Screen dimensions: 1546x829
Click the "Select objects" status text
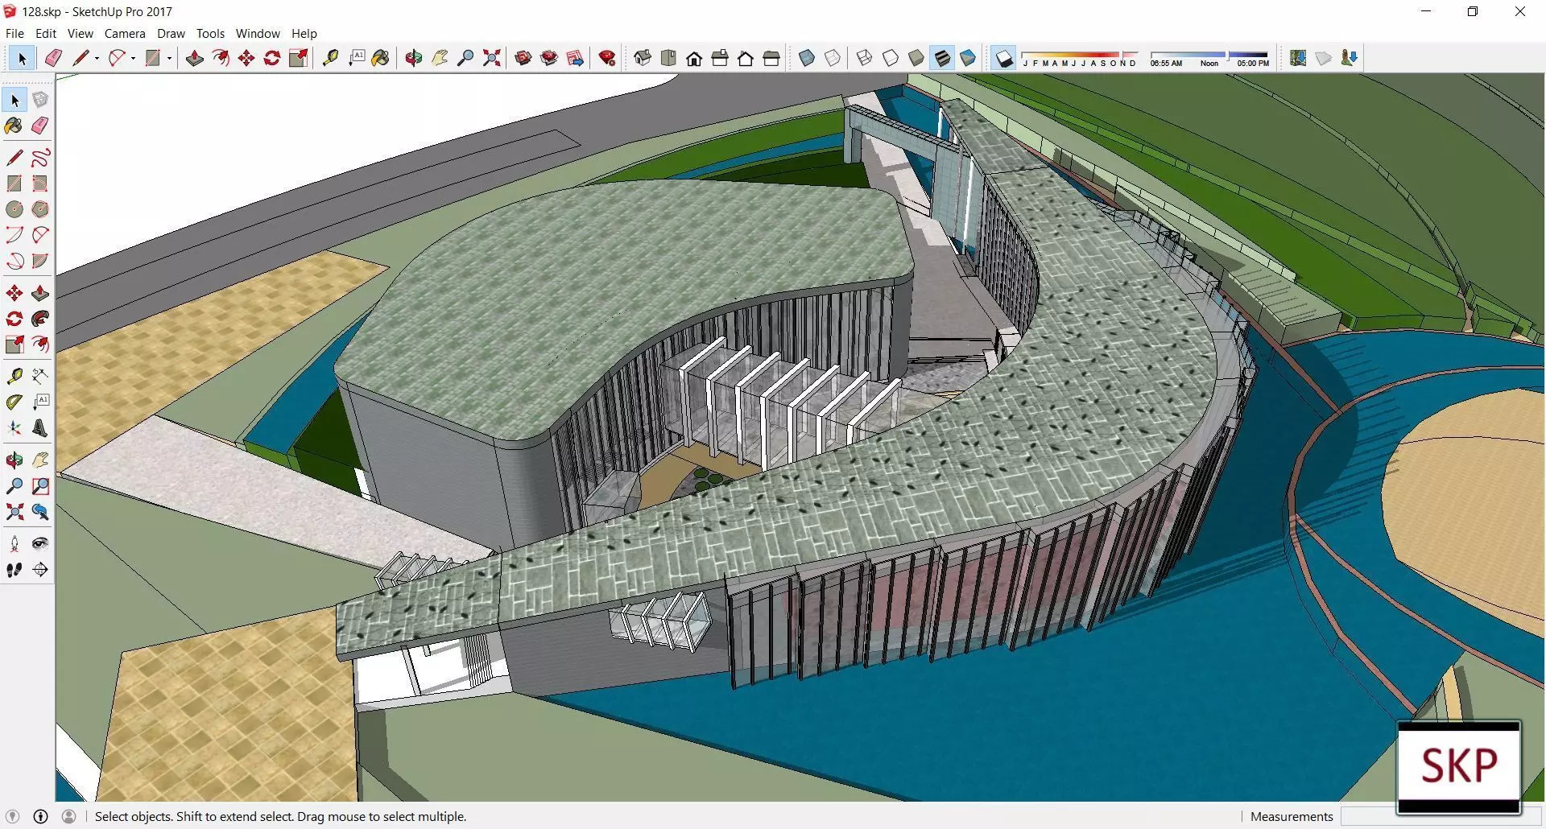(281, 816)
